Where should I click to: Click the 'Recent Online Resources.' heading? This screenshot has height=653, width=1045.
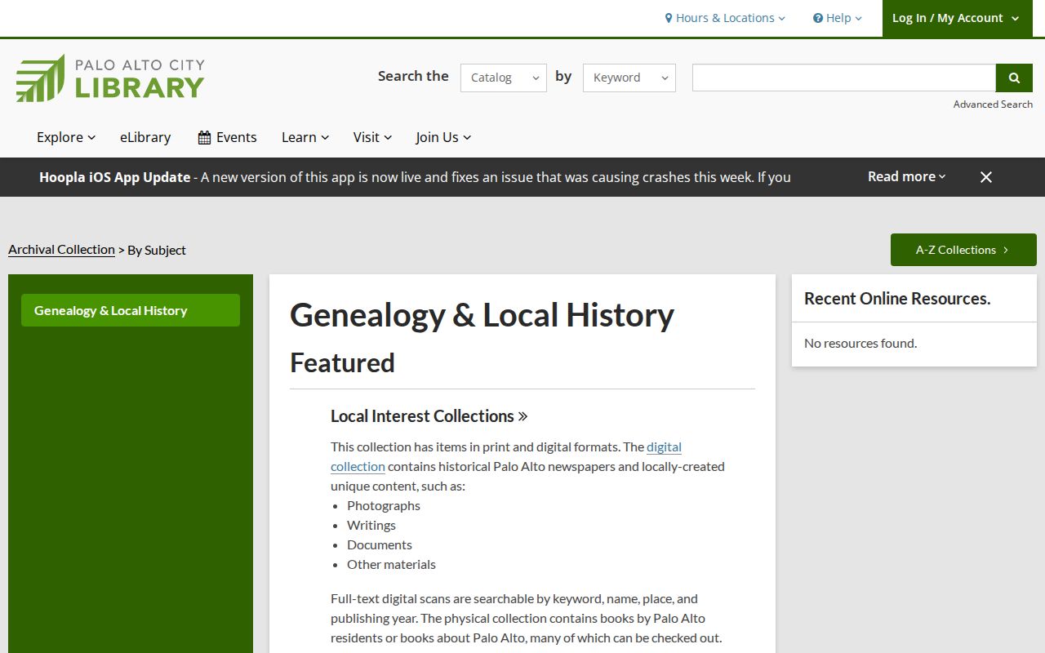click(897, 299)
